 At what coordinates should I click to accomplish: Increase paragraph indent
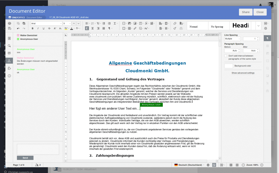pos(109,23)
